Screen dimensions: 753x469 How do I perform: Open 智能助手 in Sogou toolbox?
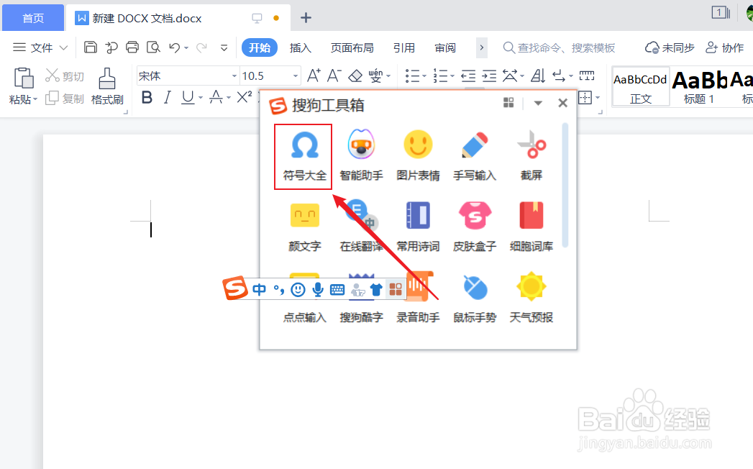pos(361,155)
